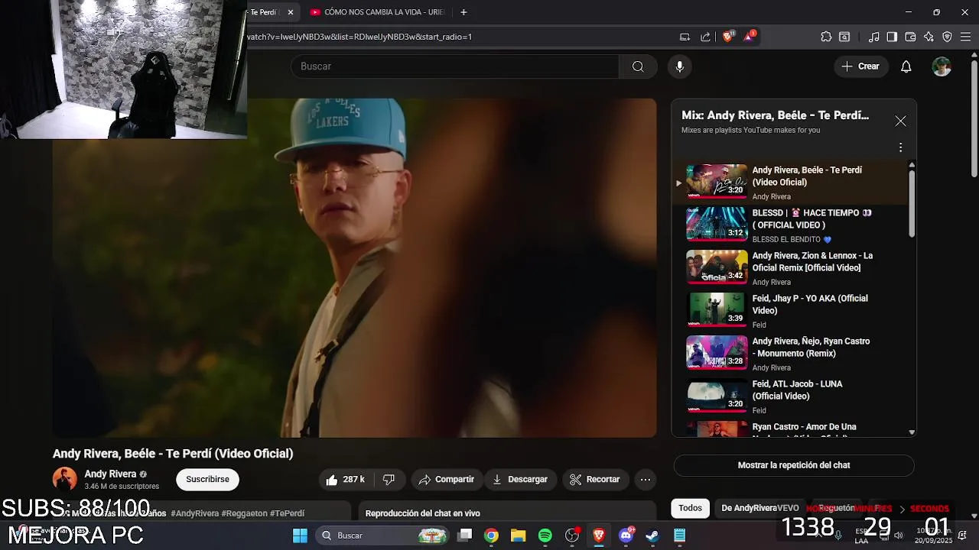979x550 pixels.
Task: Click the #TePerdí hashtag
Action: 287,513
